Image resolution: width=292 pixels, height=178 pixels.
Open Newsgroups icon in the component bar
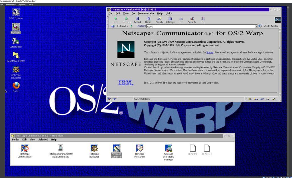(x=262, y=99)
